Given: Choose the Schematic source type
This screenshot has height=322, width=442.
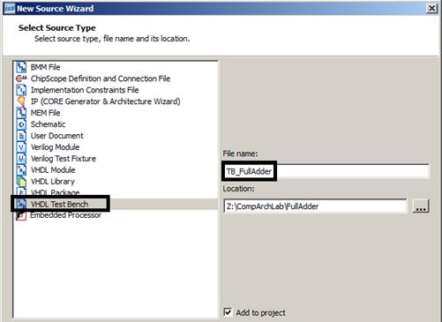Looking at the screenshot, I should 48,124.
